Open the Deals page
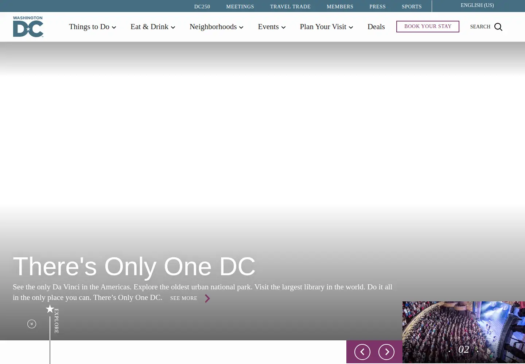Screen dimensions: 525x364 (x=376, y=27)
